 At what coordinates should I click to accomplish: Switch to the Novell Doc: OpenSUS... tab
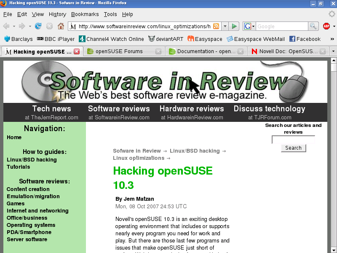(x=288, y=51)
